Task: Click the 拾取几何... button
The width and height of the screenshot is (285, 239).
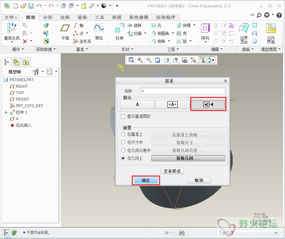Action: (188, 158)
